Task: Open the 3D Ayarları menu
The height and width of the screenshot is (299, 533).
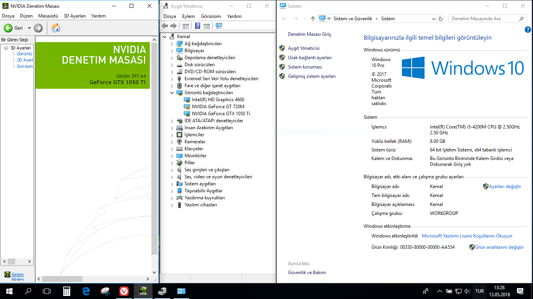Action: [x=75, y=16]
